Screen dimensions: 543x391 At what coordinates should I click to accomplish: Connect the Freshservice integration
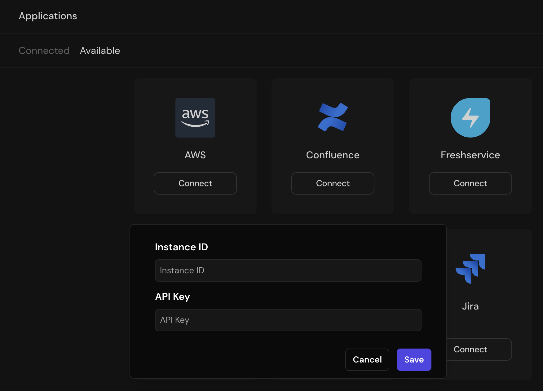pyautogui.click(x=470, y=183)
